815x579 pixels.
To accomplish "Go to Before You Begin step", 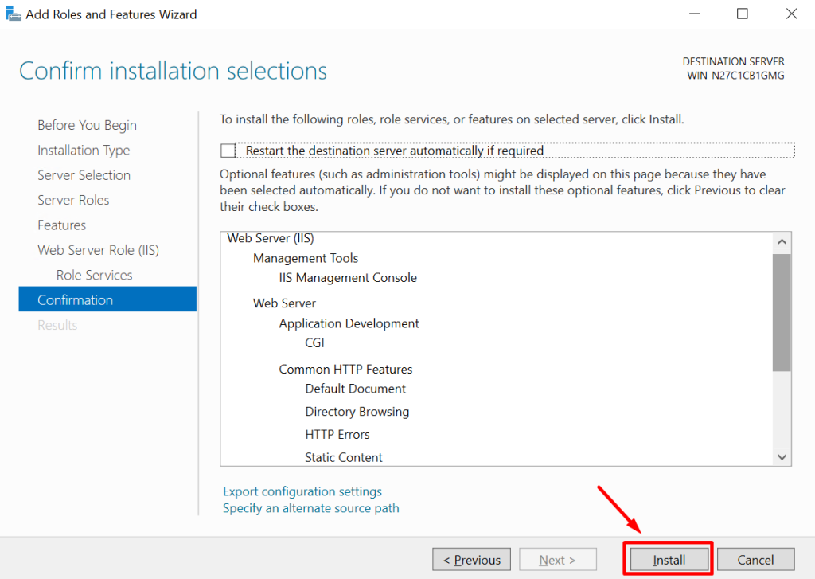I will [87, 125].
